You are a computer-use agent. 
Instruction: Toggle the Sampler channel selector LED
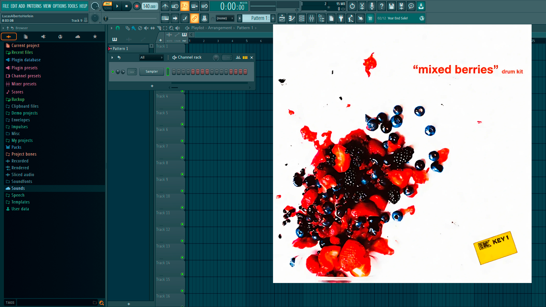tap(168, 72)
